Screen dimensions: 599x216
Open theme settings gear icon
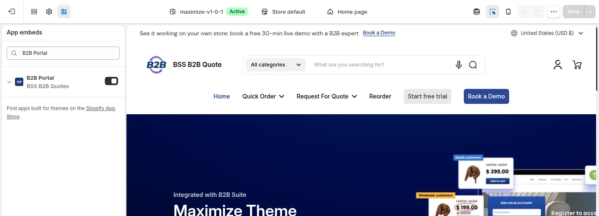tap(49, 12)
